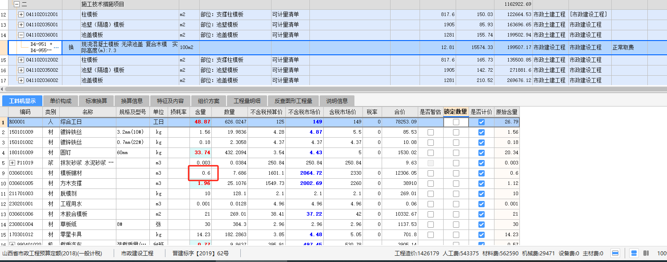The image size is (667, 262).
Task: Check 是否暂估 for 镀锌铁丝 3.2mm row
Action: coord(431,132)
